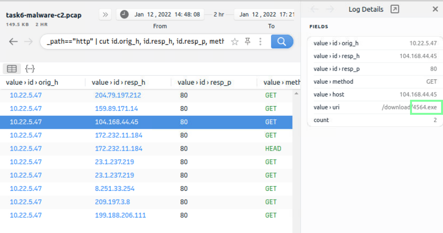Save query with the star icon
443x233 pixels.
click(x=235, y=42)
